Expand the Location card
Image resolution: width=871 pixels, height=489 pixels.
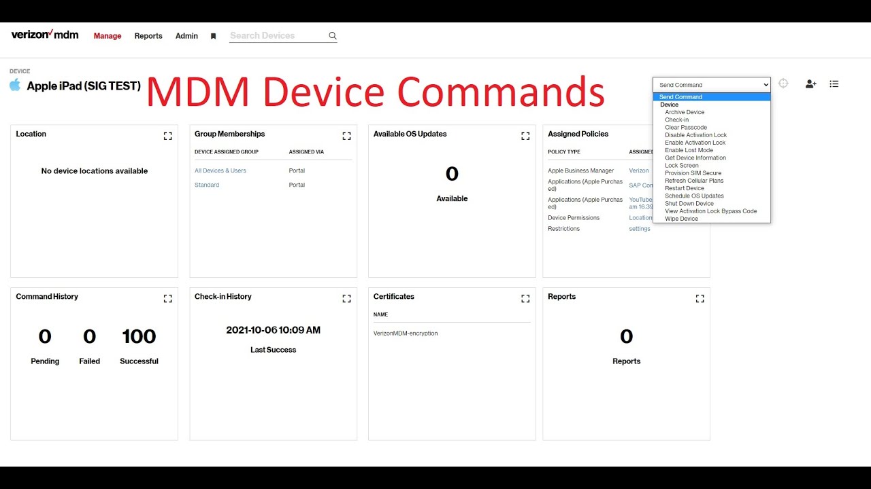(x=168, y=136)
